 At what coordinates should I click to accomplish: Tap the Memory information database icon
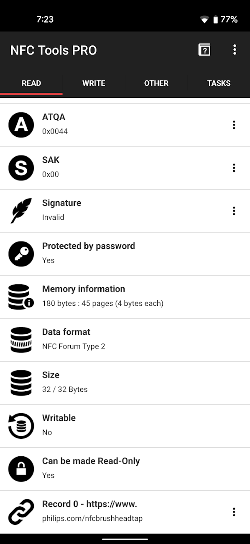click(21, 297)
